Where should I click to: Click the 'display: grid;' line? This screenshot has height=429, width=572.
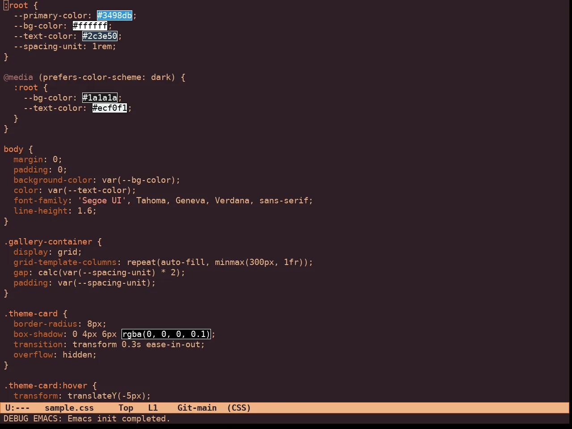[x=48, y=252]
